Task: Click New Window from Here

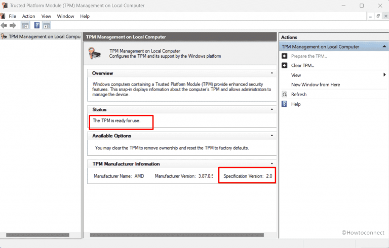Action: pos(315,85)
